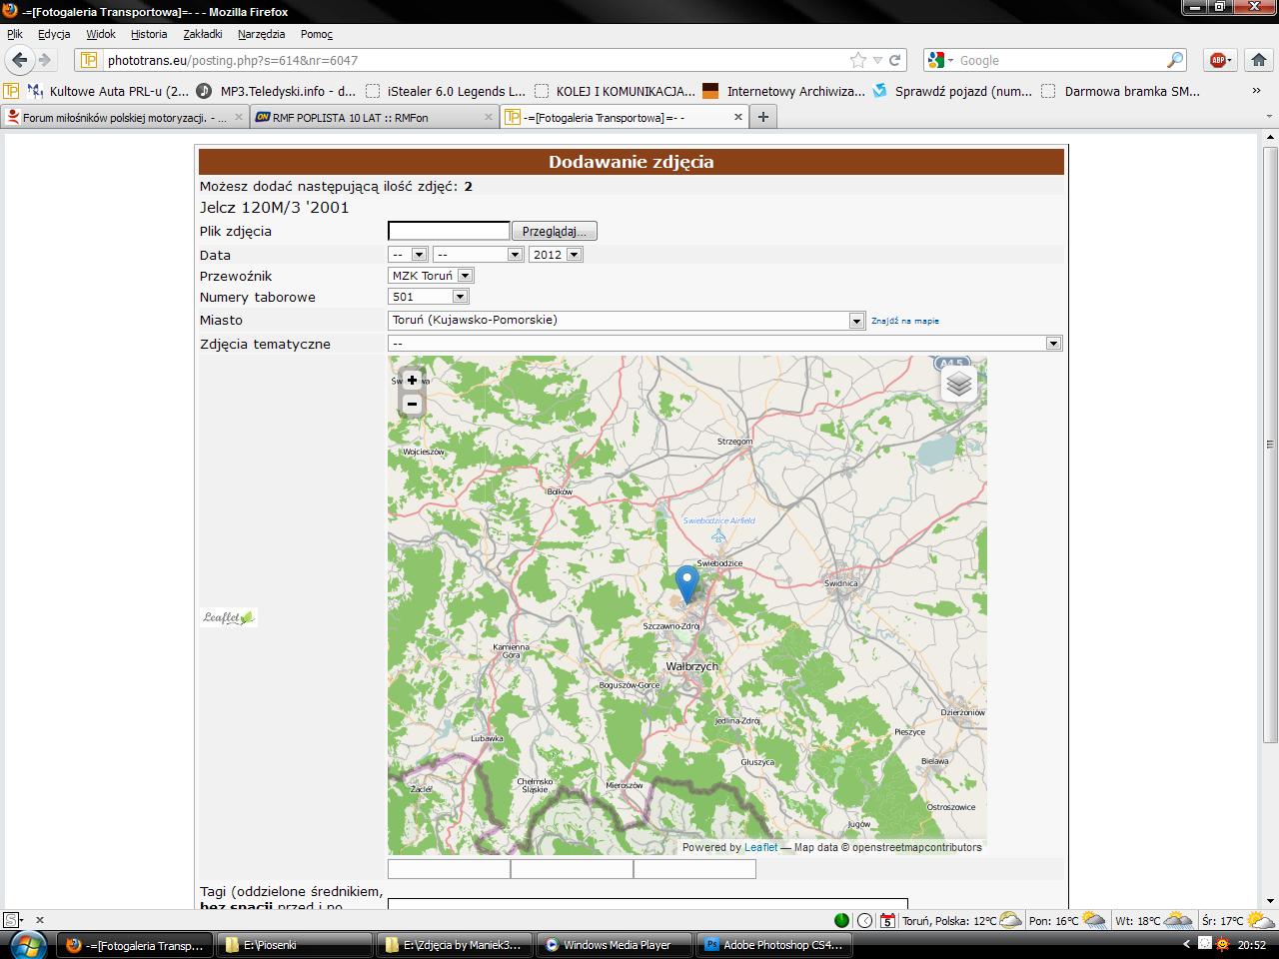1279x959 pixels.
Task: Click the Plik zdjęcia file path field
Action: coord(449,231)
